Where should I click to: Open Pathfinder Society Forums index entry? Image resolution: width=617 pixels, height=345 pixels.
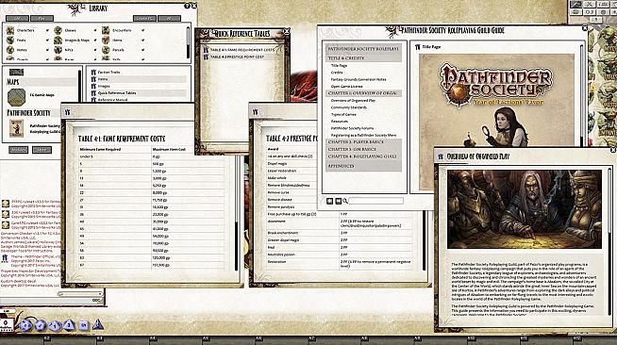pyautogui.click(x=352, y=128)
